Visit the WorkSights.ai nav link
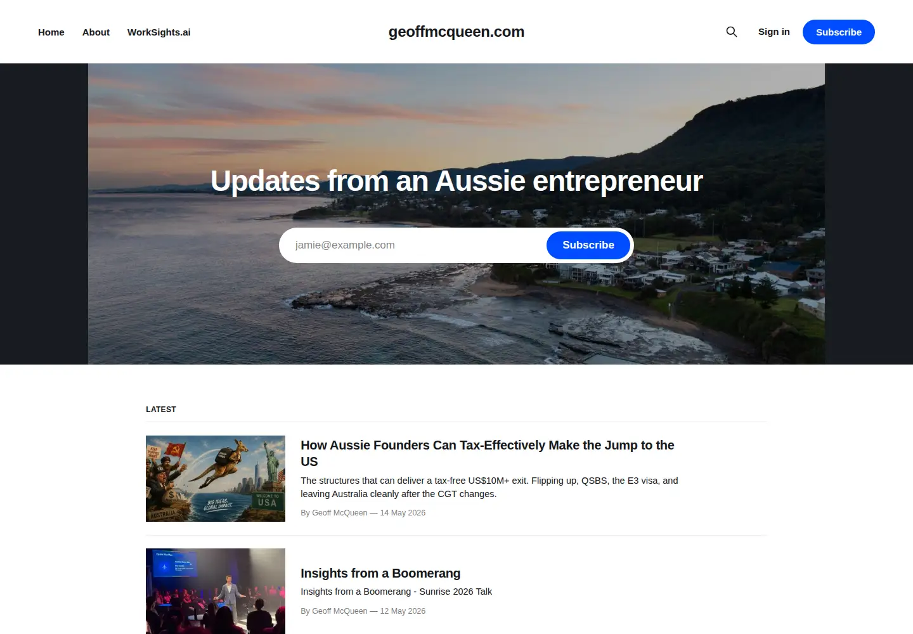 159,32
